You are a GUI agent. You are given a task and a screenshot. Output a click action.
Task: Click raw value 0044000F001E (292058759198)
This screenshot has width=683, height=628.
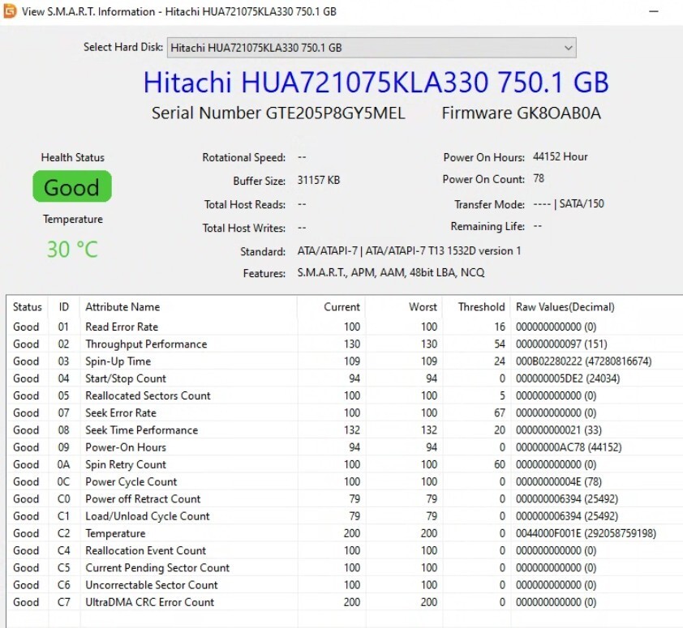(x=586, y=533)
